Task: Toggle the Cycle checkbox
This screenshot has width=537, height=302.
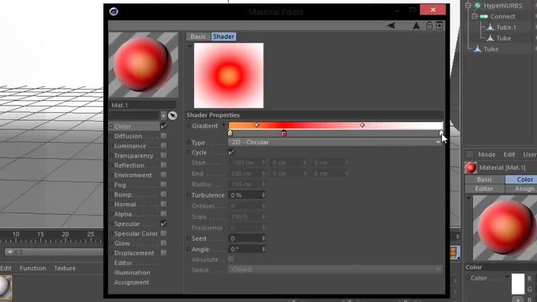Action: pyautogui.click(x=231, y=152)
